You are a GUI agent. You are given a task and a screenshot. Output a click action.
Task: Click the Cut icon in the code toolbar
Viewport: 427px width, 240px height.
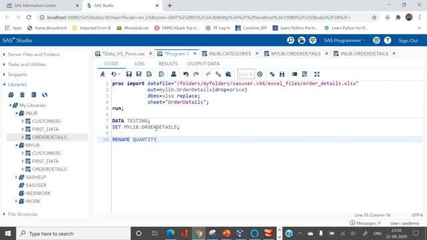pyautogui.click(x=208, y=74)
